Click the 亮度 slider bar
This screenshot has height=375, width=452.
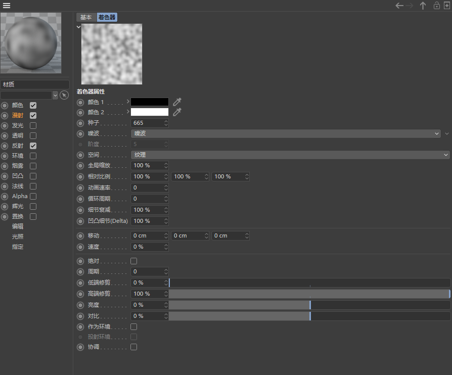click(309, 305)
